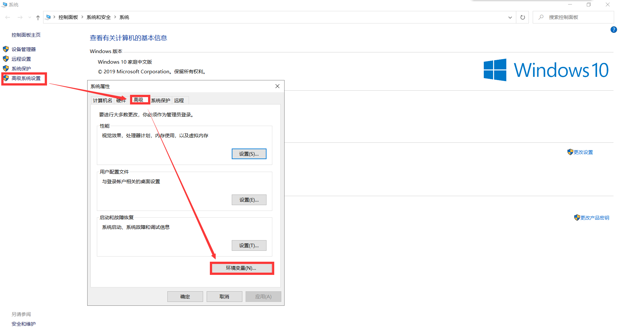Click 确定 to confirm system properties

tap(185, 296)
